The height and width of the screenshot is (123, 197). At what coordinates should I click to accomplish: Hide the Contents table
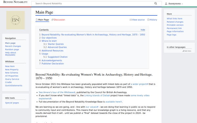pyautogui.click(x=143, y=30)
